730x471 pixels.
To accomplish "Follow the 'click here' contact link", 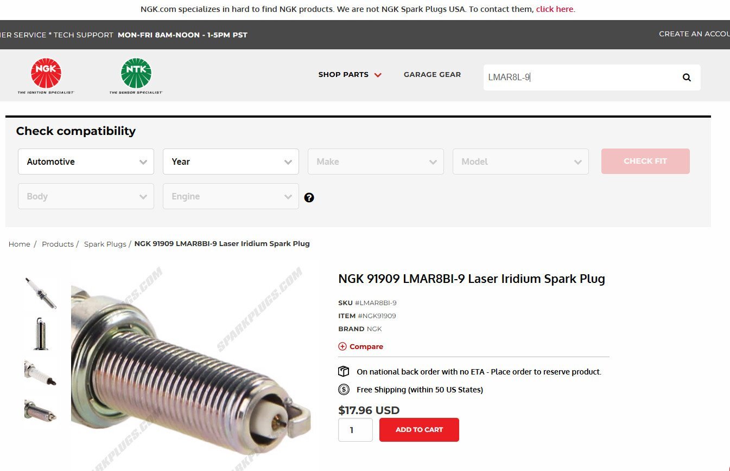I will 554,9.
